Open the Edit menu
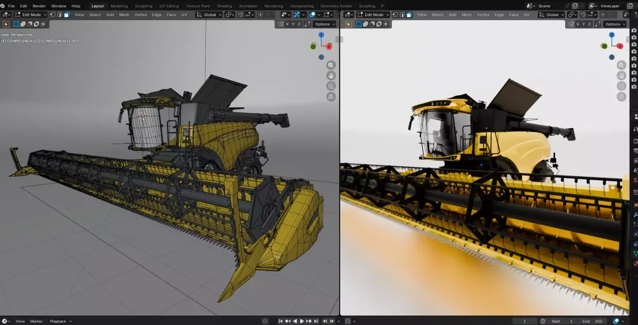Image resolution: width=638 pixels, height=325 pixels. click(x=23, y=6)
